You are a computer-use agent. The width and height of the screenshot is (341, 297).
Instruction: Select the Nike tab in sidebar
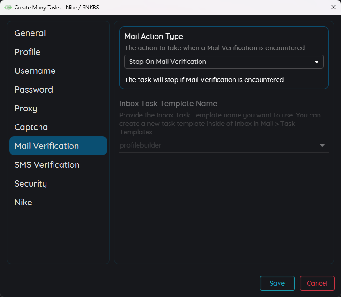(23, 203)
